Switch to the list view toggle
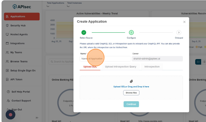This screenshot has width=206, height=122. (x=204, y=62)
